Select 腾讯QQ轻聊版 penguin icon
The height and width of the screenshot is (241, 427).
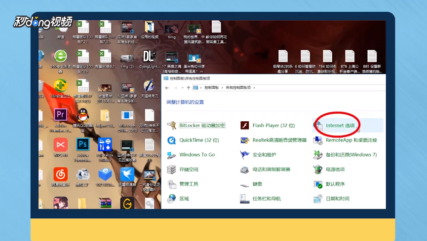(x=83, y=120)
